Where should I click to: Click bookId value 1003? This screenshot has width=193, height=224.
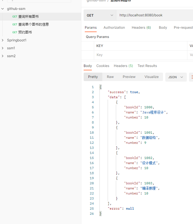(x=148, y=183)
